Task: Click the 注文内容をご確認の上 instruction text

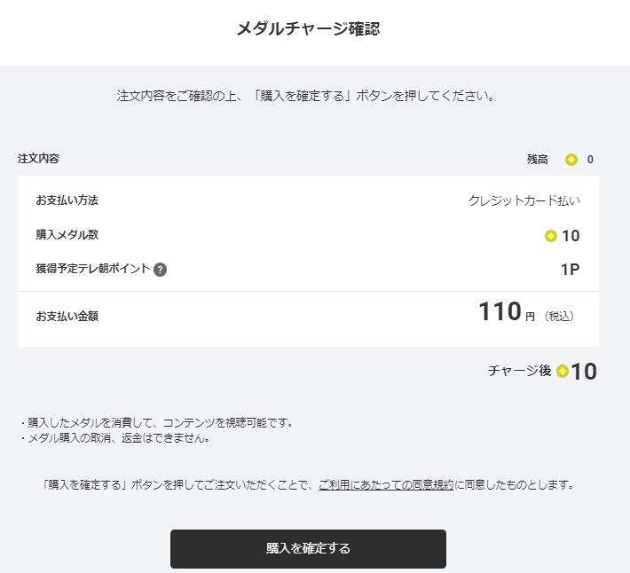Action: [306, 95]
